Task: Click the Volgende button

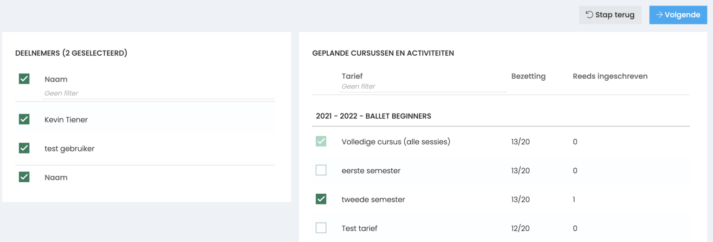Action: pos(678,15)
